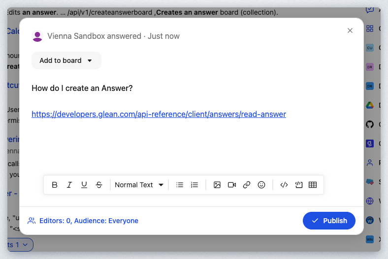Screen dimensions: 388x259
Task: Insert an inline code snippet
Action: tap(284, 185)
